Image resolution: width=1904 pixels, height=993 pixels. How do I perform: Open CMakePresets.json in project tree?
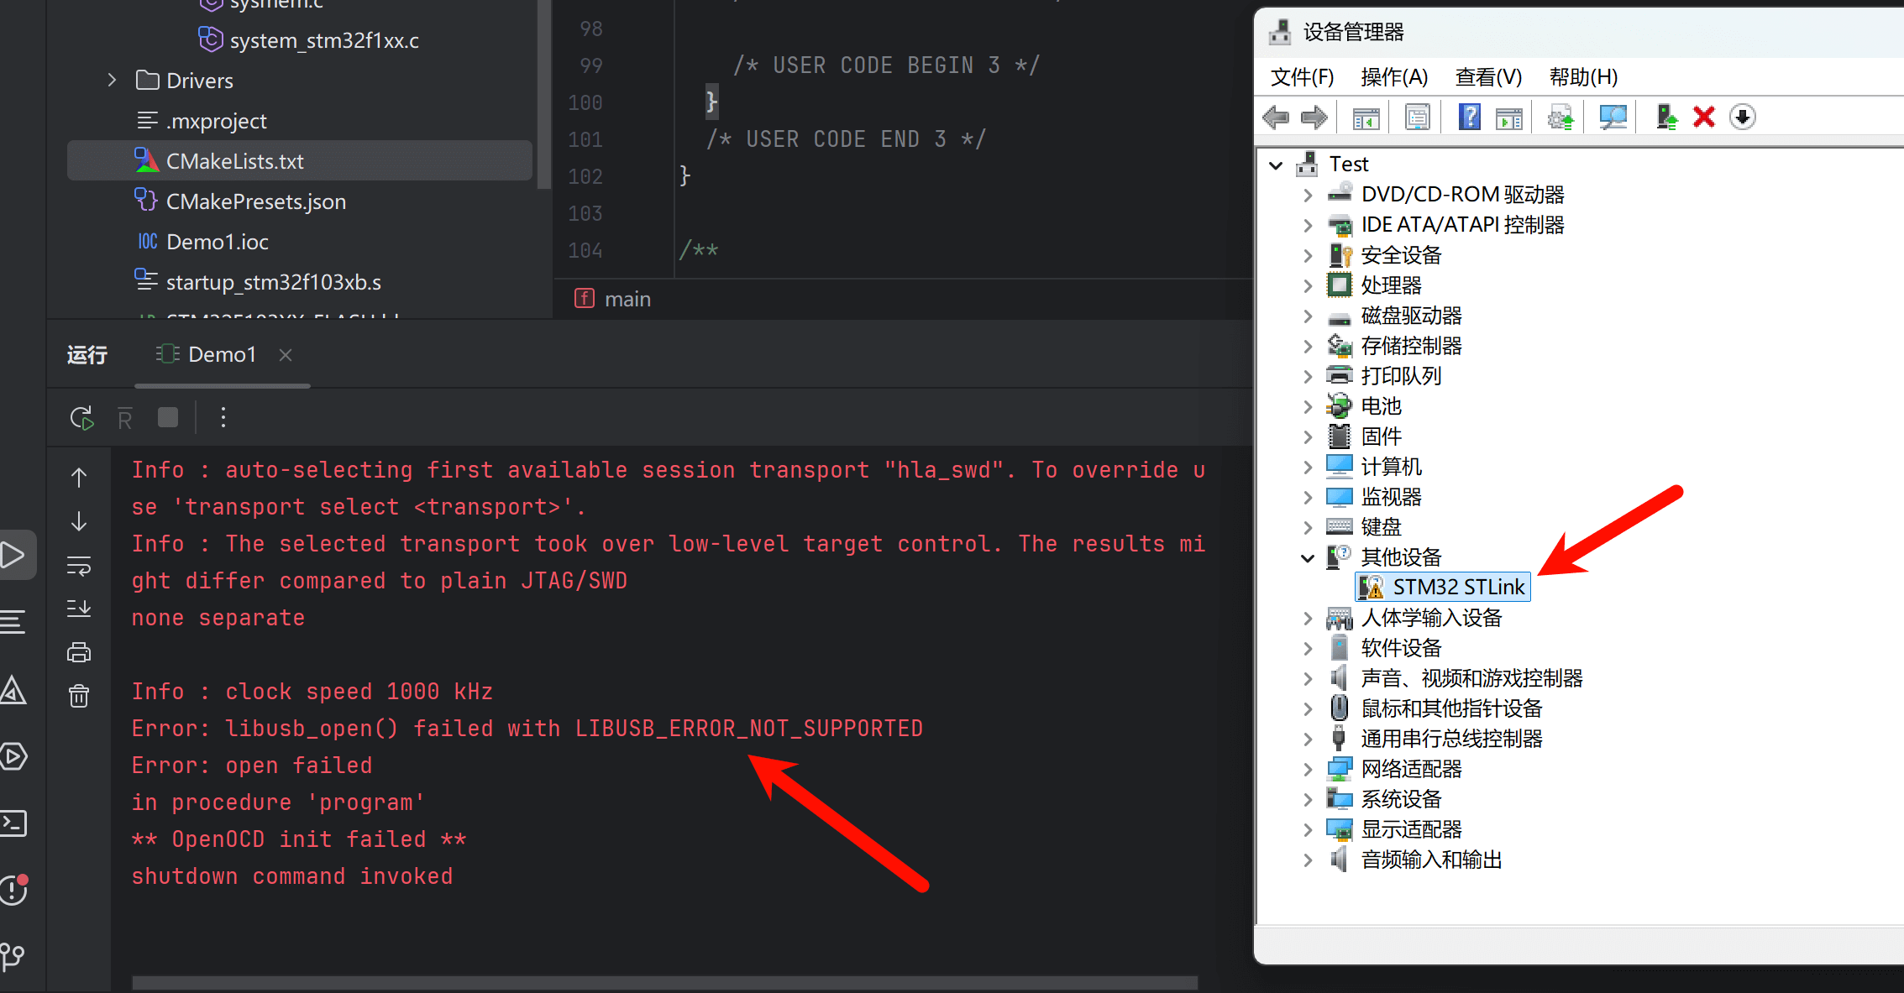coord(255,201)
